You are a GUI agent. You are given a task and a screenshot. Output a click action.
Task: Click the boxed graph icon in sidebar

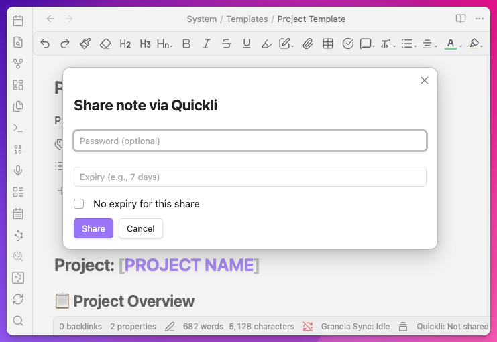18,278
